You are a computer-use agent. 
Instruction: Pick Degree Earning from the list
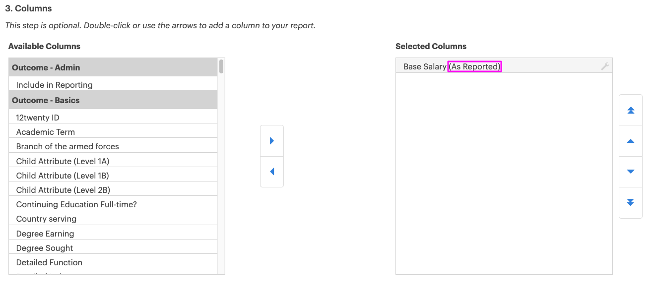tap(45, 234)
